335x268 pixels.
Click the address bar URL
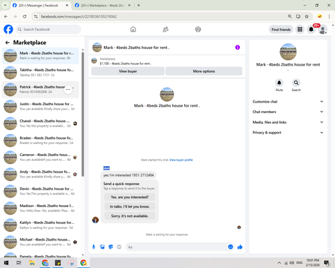pos(78,17)
